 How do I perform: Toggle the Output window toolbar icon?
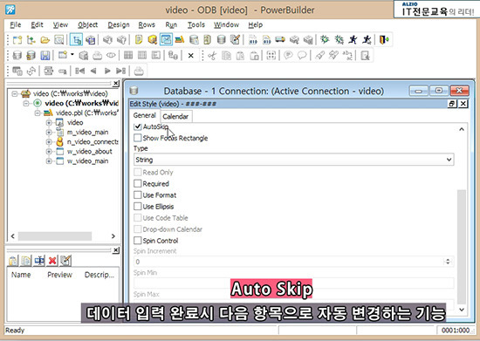(x=91, y=40)
